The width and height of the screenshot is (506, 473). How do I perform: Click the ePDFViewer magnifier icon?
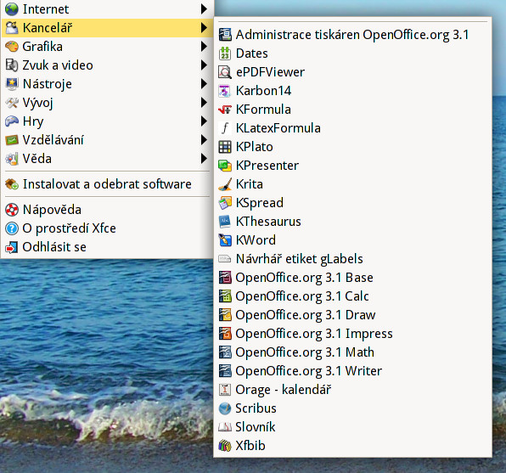pyautogui.click(x=225, y=72)
